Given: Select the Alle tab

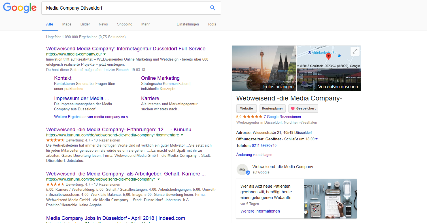Looking at the screenshot, I should click(50, 24).
